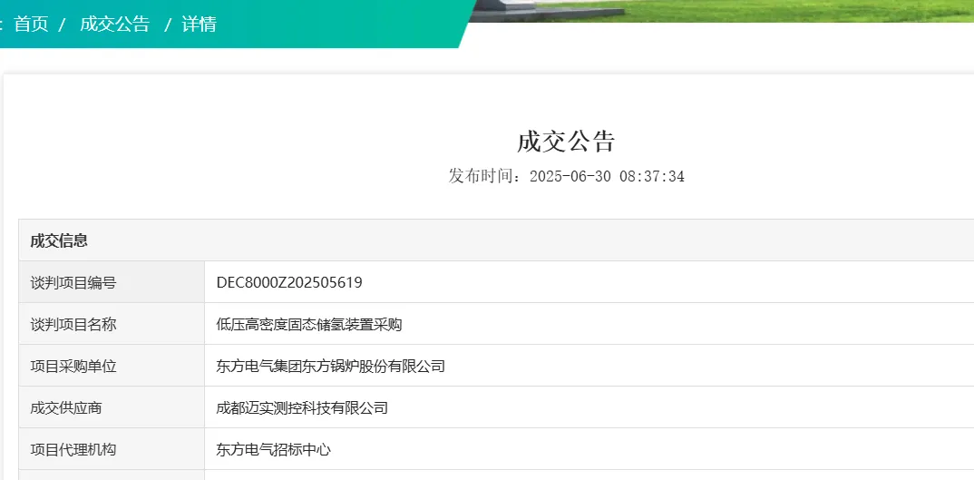
Task: Select supplier 成都迈实测控科技有限公司
Action: click(302, 408)
